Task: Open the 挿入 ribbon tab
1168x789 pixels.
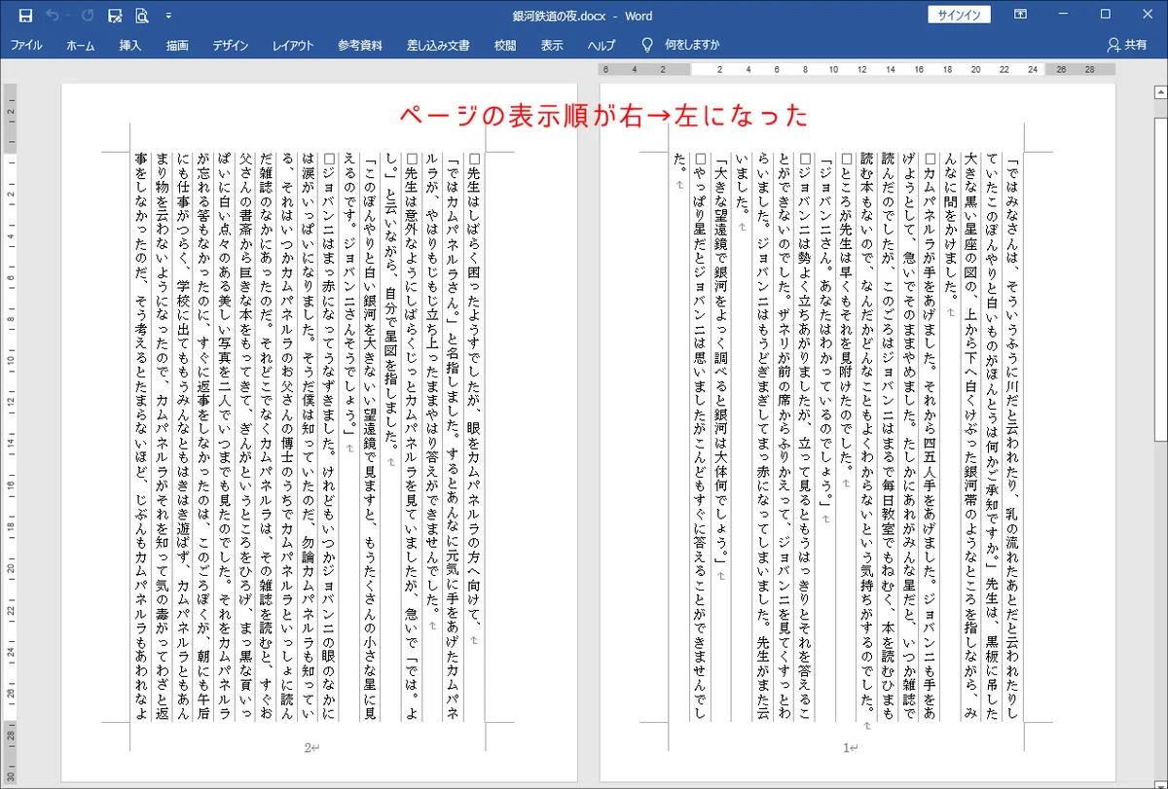Action: (130, 46)
